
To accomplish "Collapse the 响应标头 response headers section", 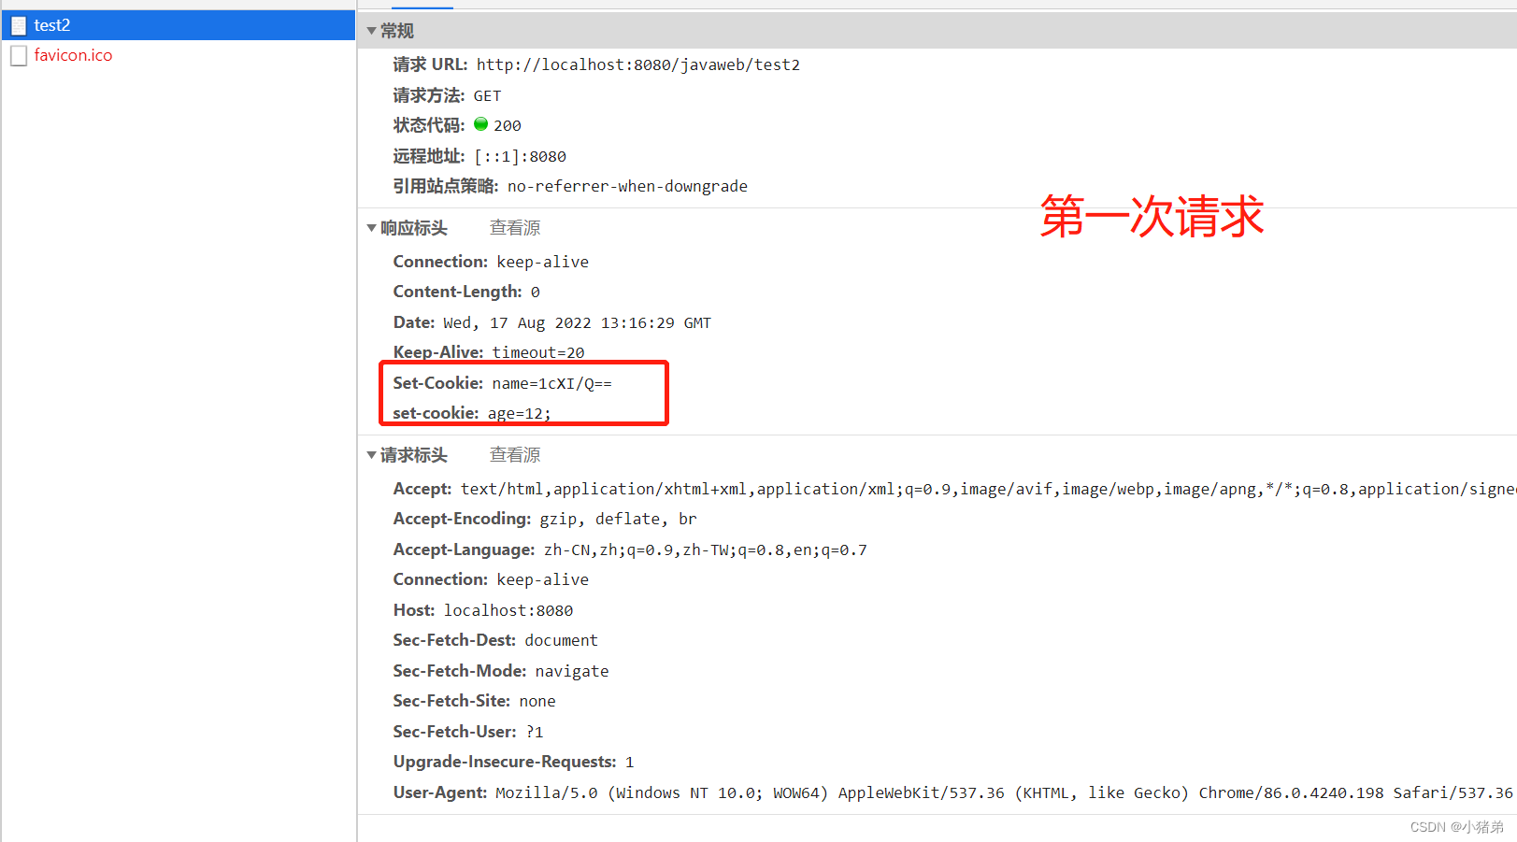I will 372,228.
